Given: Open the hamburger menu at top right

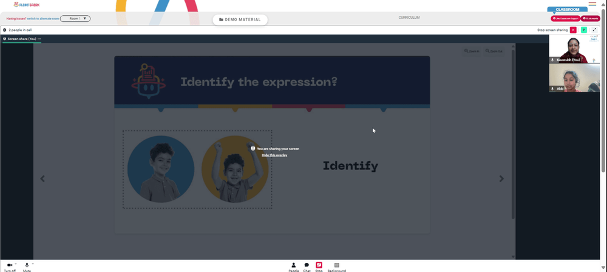Looking at the screenshot, I should 592,4.
